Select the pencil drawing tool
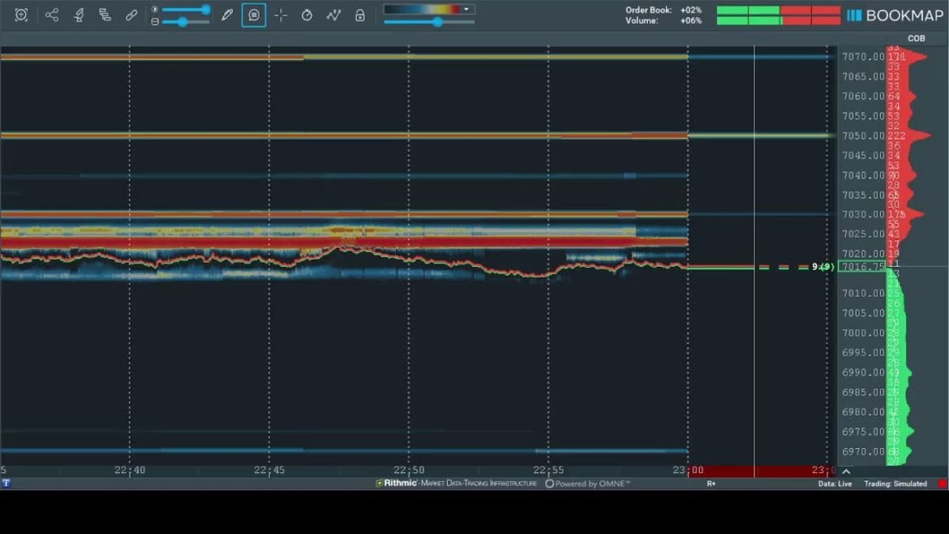Image resolution: width=949 pixels, height=534 pixels. [227, 15]
